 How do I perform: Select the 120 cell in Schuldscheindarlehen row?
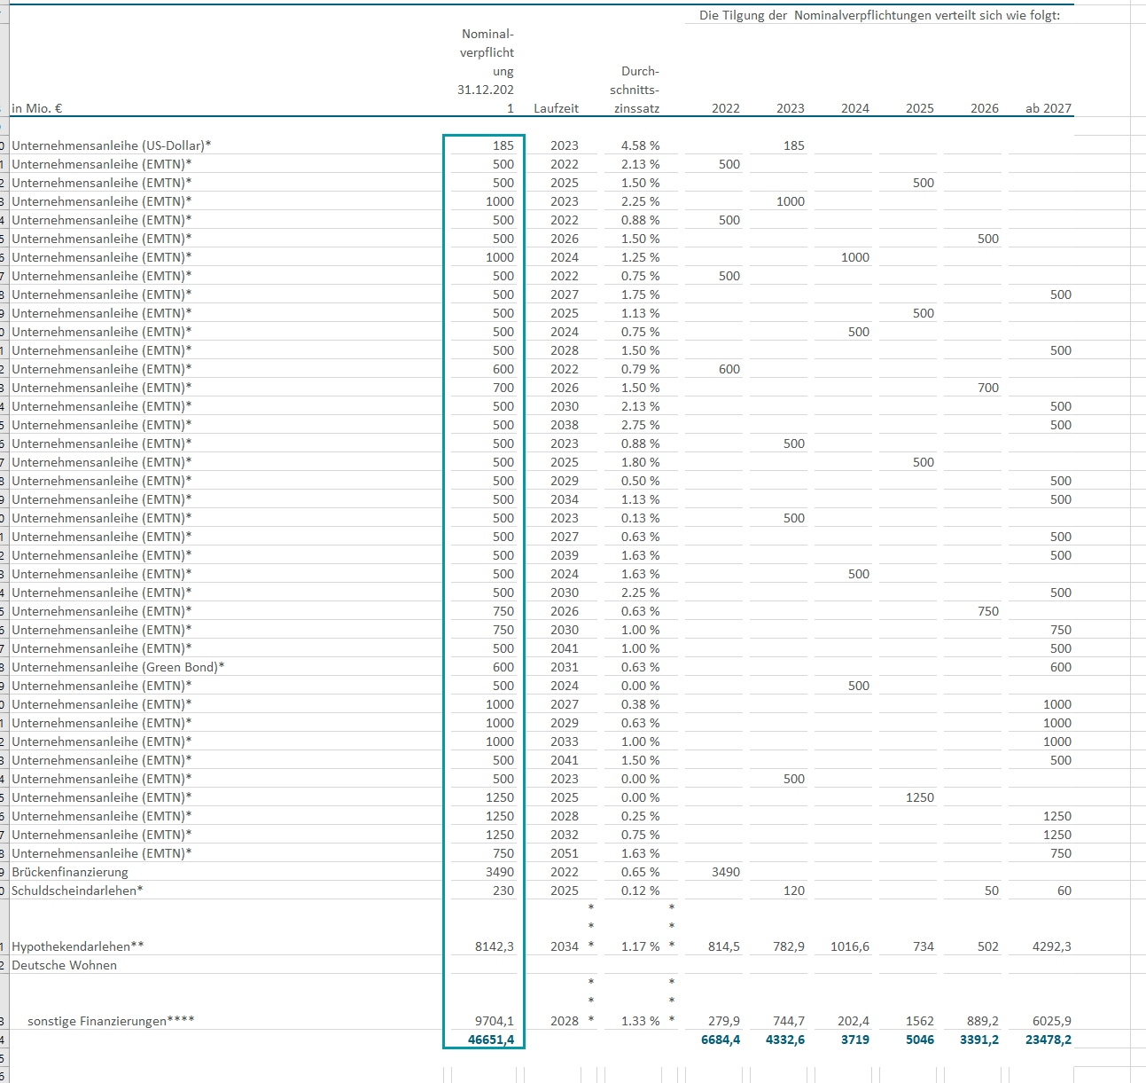tap(794, 891)
